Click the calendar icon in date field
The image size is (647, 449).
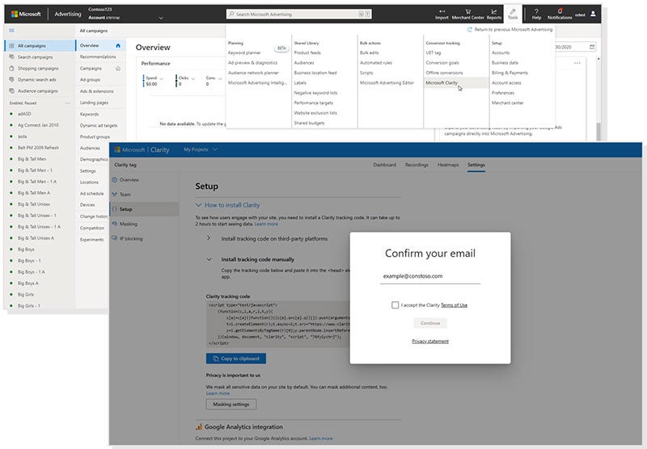[x=592, y=47]
